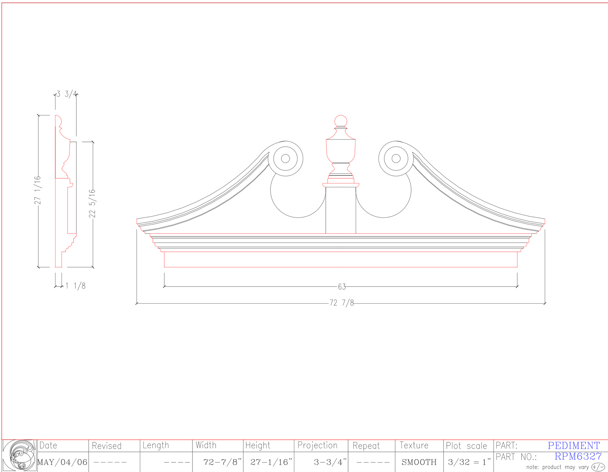Select the 27 1/16 height dimension label
The height and width of the screenshot is (472, 608).
[38, 190]
